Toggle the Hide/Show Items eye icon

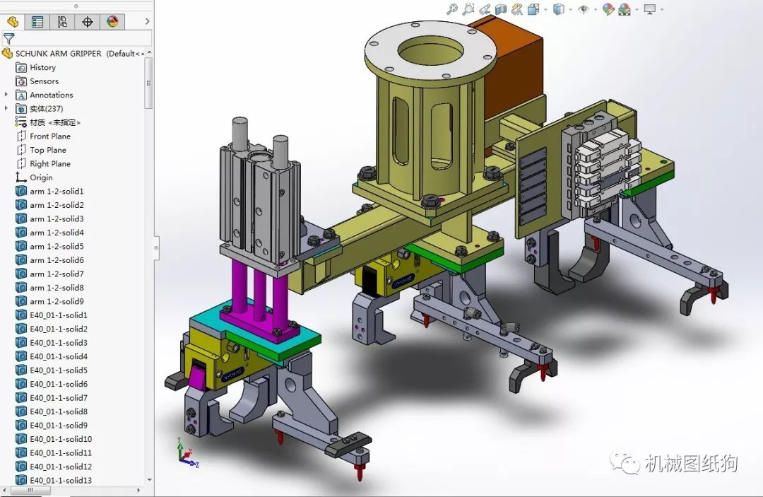583,9
